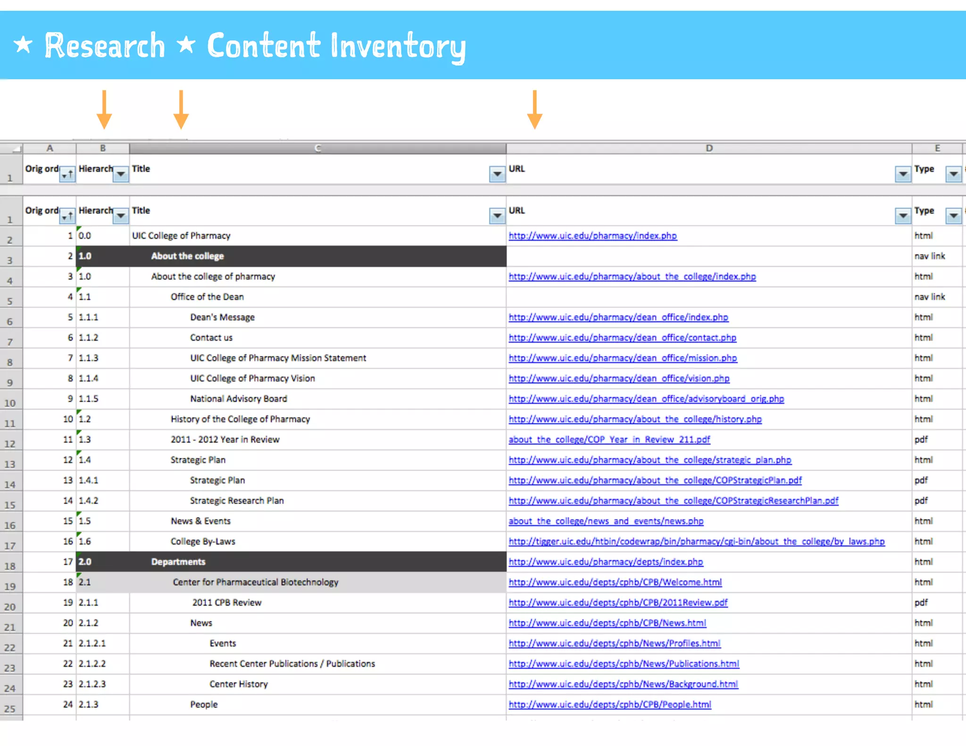Select the 'News & Events' cell

coord(318,521)
